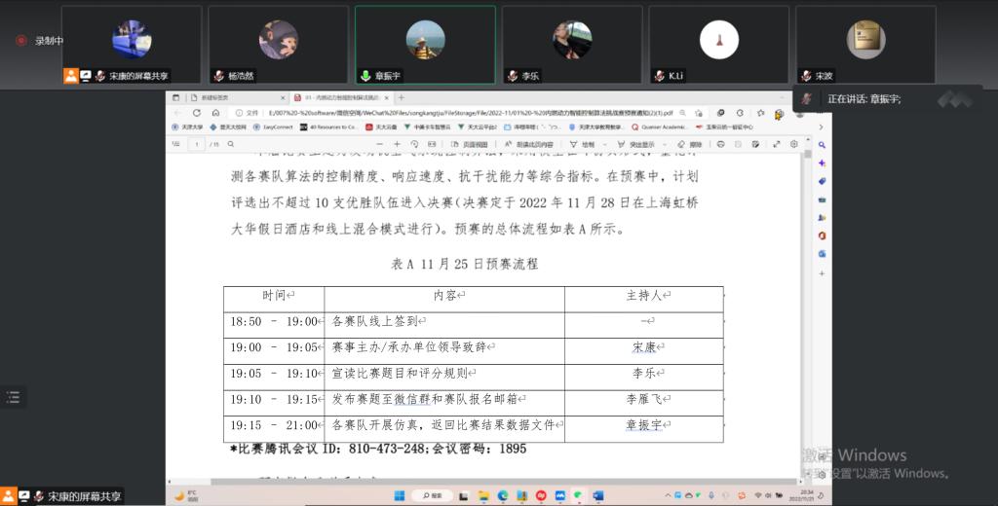Screen dimensions: 998x506
Task: Click the PDF page number field
Action: (199, 144)
